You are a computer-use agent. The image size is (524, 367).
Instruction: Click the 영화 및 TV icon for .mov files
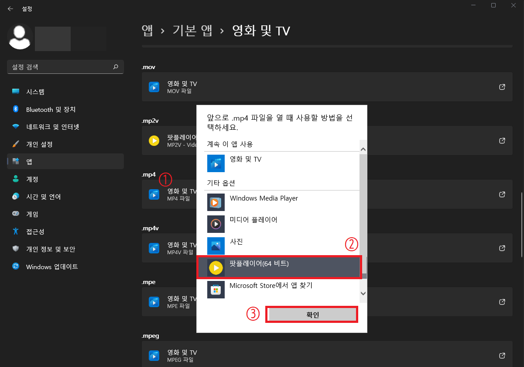pos(154,87)
